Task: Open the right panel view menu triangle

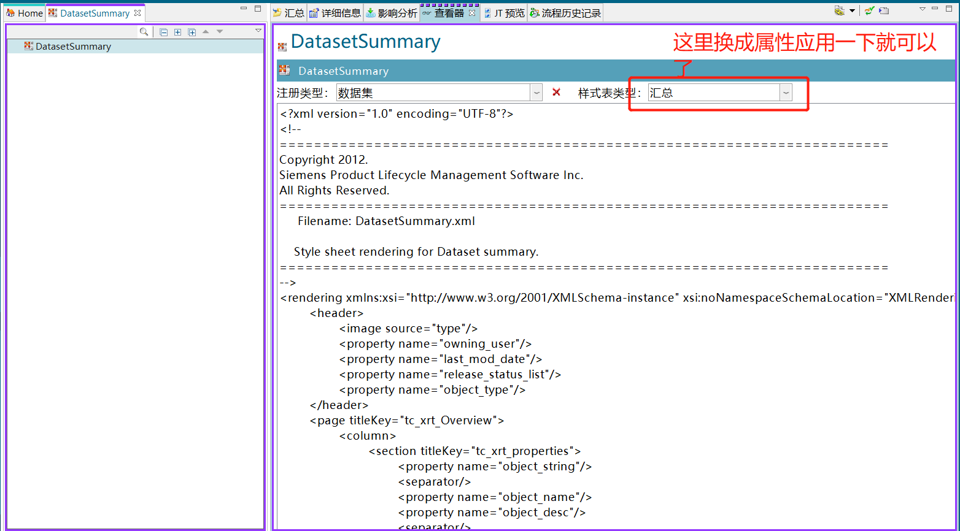Action: [x=923, y=9]
